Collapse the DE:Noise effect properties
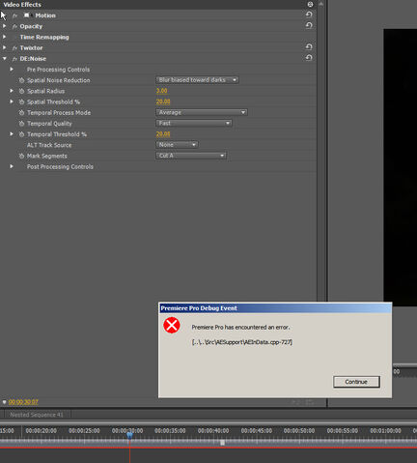The height and width of the screenshot is (463, 417). point(5,58)
